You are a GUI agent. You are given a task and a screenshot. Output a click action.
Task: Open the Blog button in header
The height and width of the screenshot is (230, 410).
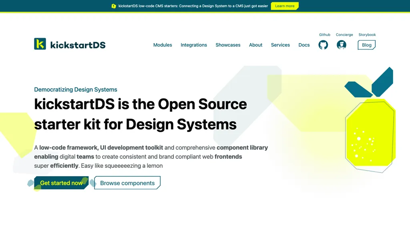366,45
